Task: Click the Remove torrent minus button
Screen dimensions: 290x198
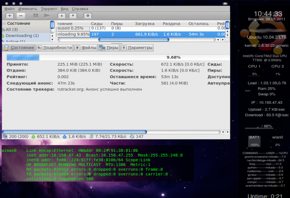Action: [21, 16]
